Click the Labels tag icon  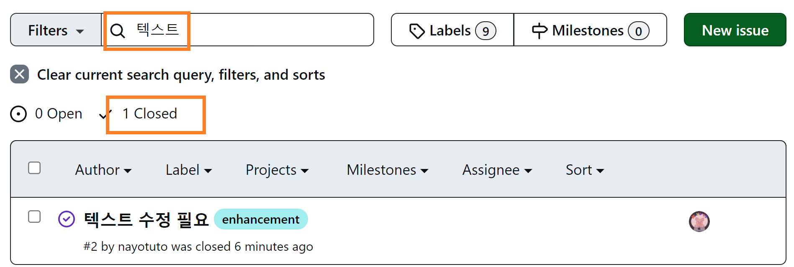pos(417,31)
